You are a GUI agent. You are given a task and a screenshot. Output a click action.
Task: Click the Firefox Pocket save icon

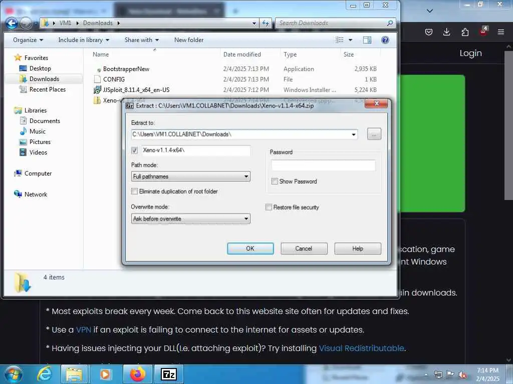click(429, 32)
